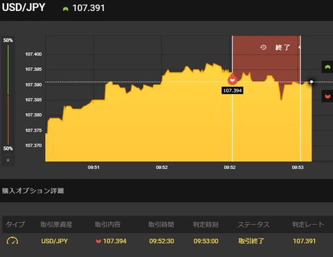333x257 pixels.
Task: Click the green High (up) arrow button
Action: point(327,67)
